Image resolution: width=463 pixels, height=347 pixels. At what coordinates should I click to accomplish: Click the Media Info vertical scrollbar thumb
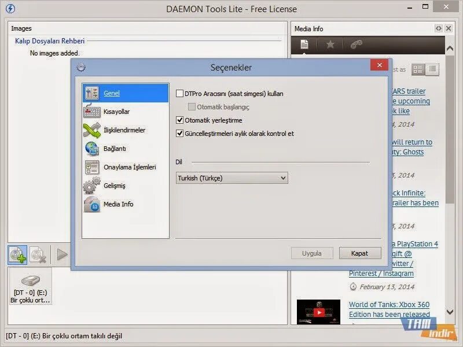pos(450,129)
